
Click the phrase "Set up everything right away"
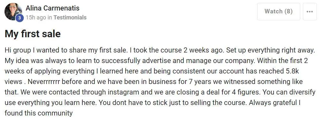pos(270,50)
